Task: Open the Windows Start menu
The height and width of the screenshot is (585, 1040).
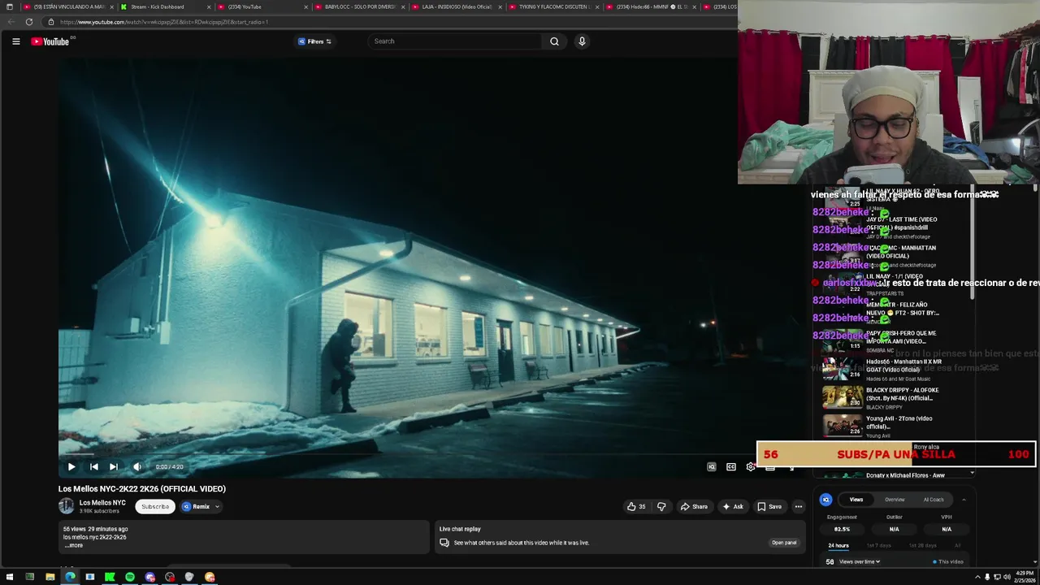Action: [x=10, y=577]
